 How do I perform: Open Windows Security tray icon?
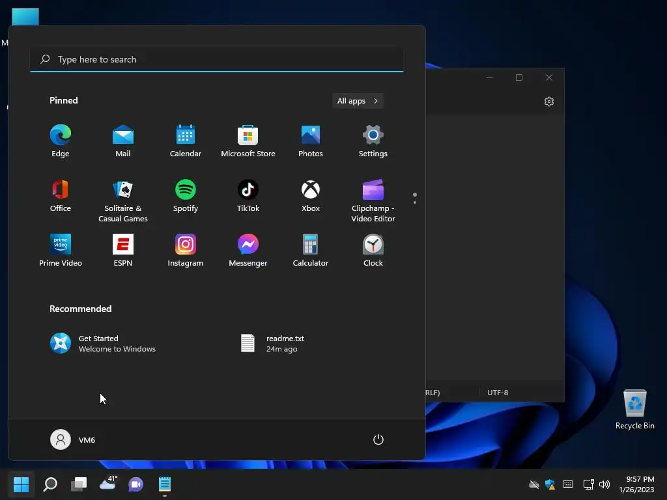tap(550, 484)
